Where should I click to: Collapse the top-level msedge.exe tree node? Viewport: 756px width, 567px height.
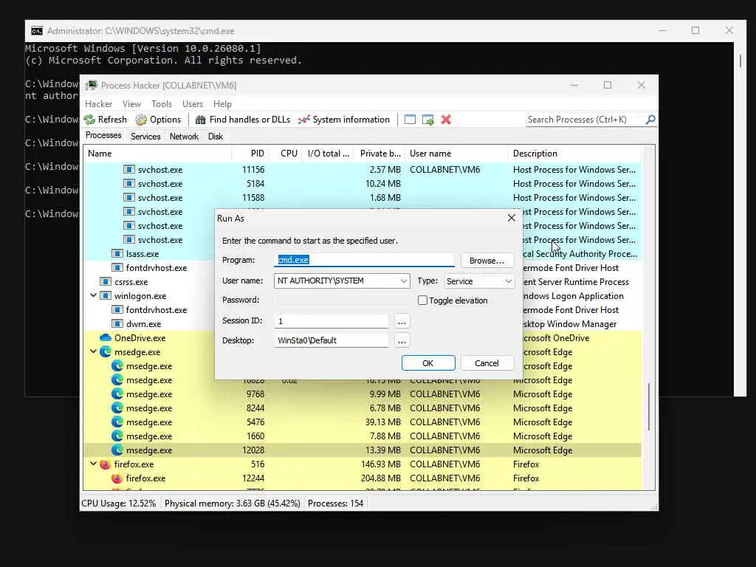point(94,351)
